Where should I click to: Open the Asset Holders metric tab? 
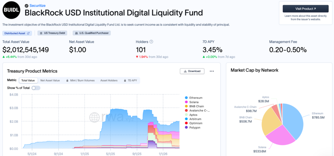tap(109, 80)
